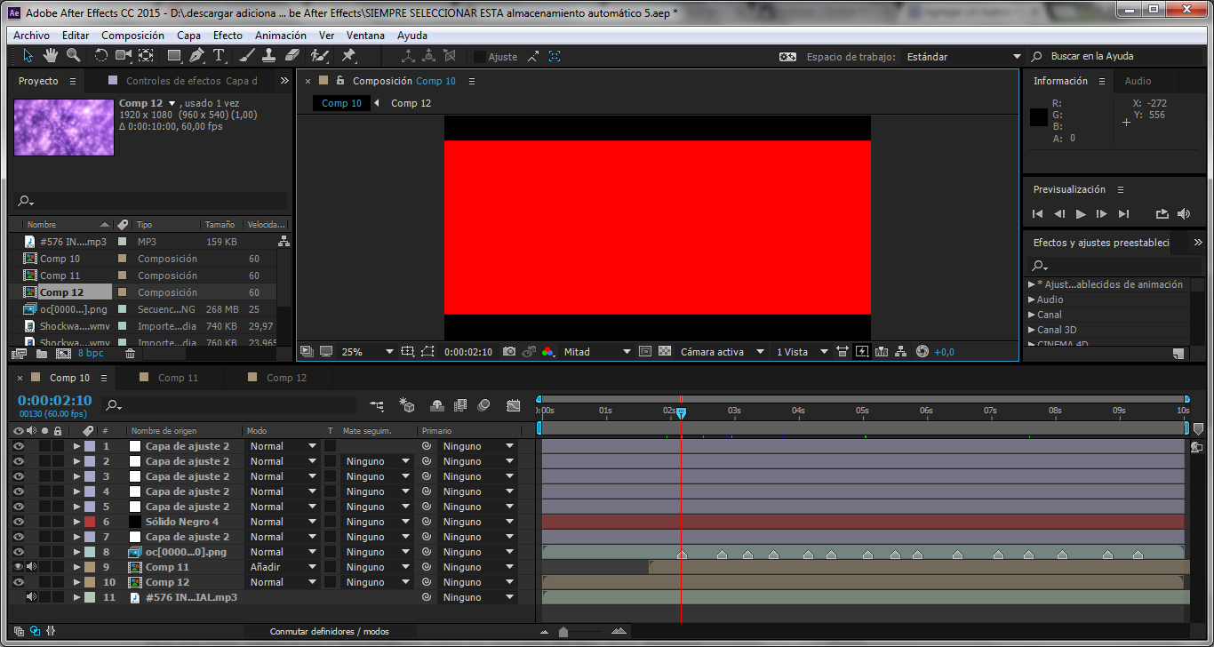Click the current time 0:00:02:10 in viewer
Viewport: 1214px width, 647px height.
pyautogui.click(x=467, y=352)
